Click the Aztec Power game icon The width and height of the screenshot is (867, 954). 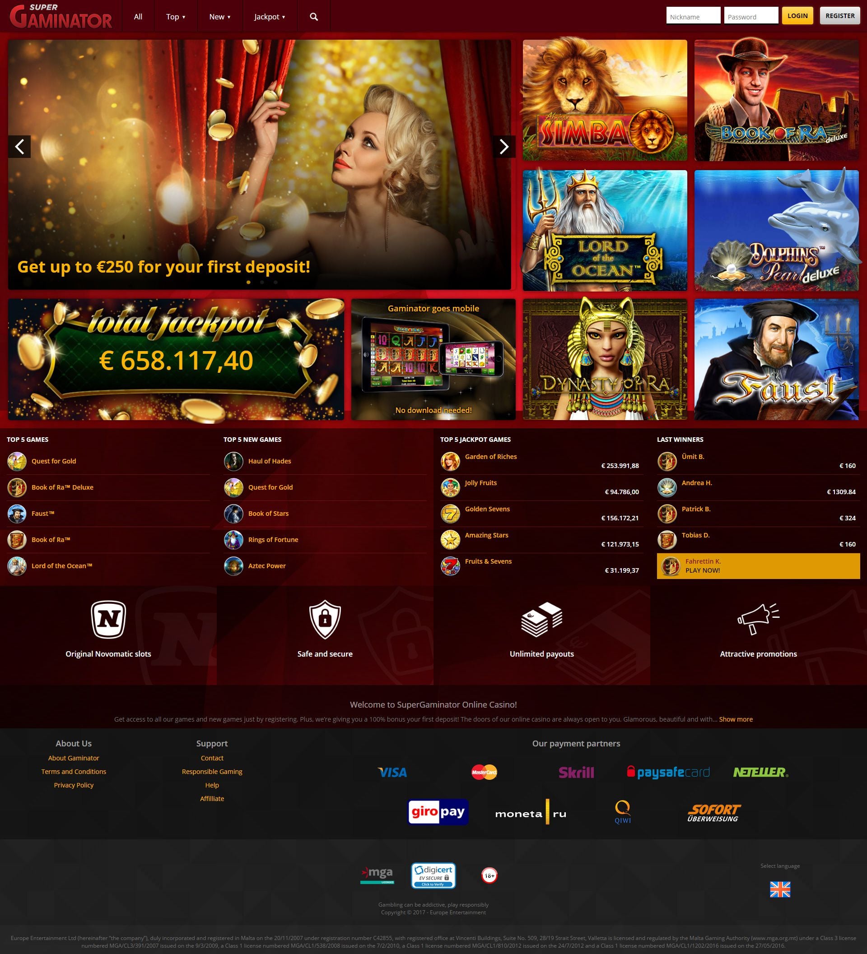tap(233, 566)
